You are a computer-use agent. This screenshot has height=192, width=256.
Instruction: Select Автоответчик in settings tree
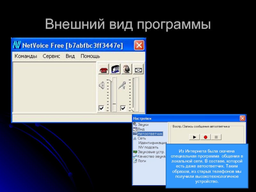click(x=150, y=134)
